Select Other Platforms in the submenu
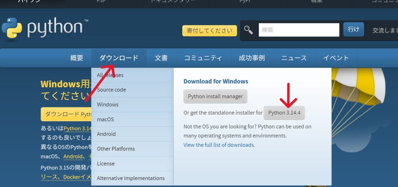 click(116, 149)
